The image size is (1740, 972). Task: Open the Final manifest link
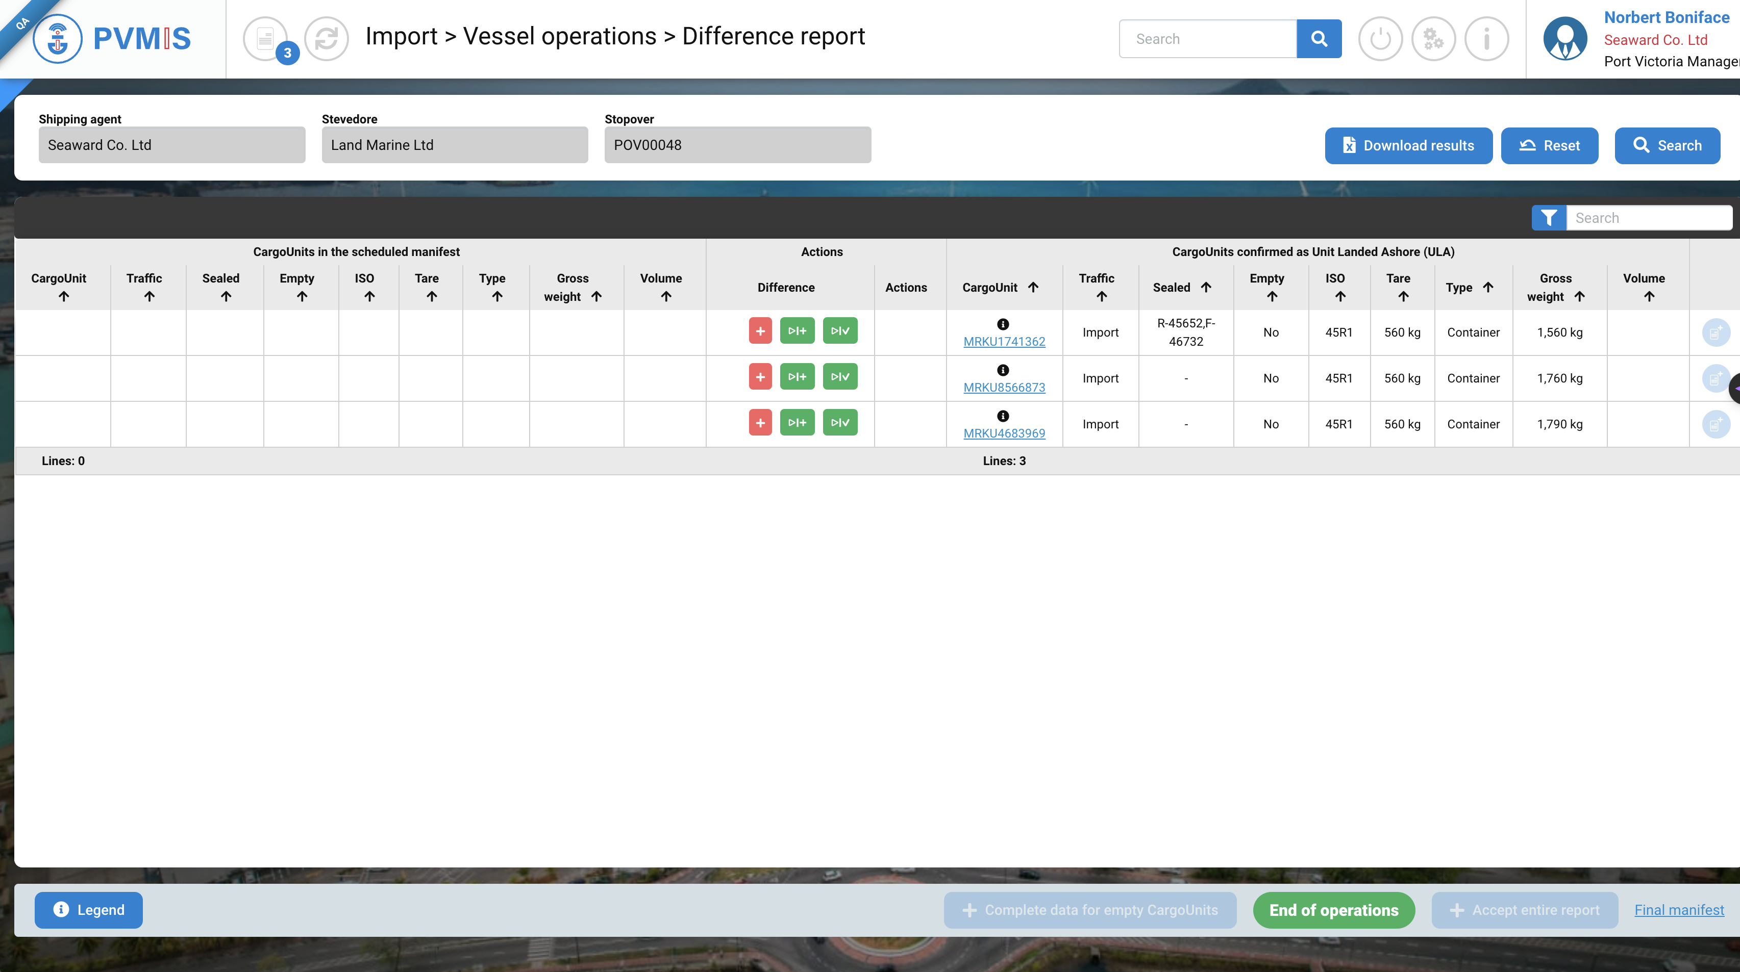[x=1679, y=910]
